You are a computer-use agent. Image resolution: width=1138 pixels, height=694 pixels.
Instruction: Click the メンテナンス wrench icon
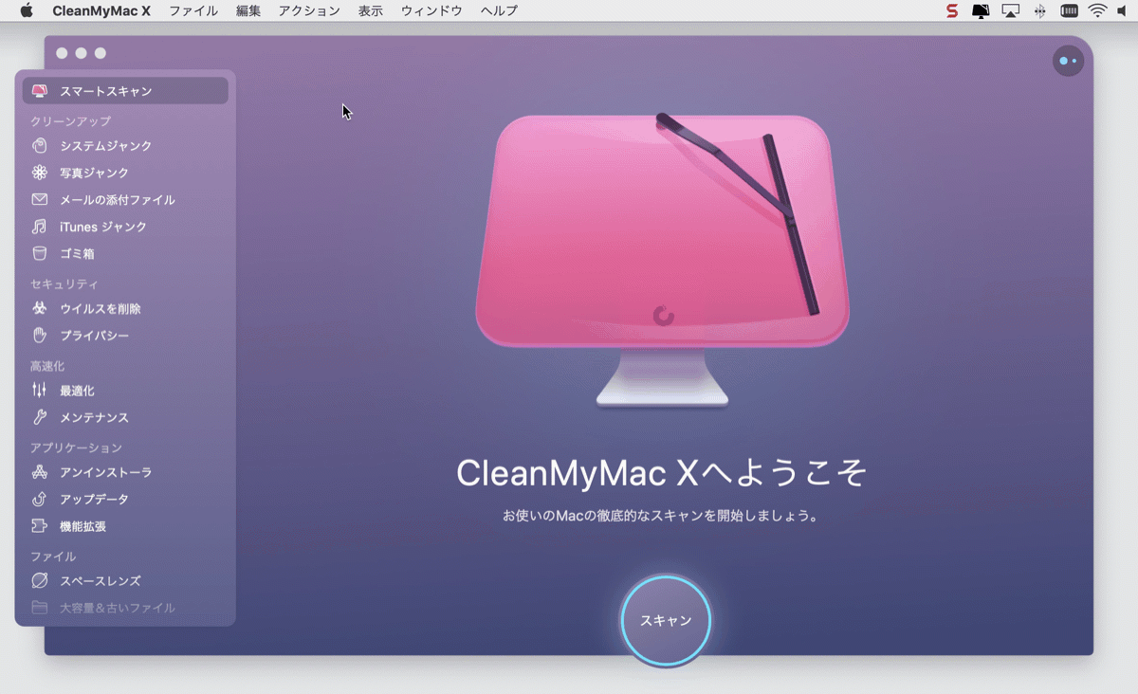point(39,417)
